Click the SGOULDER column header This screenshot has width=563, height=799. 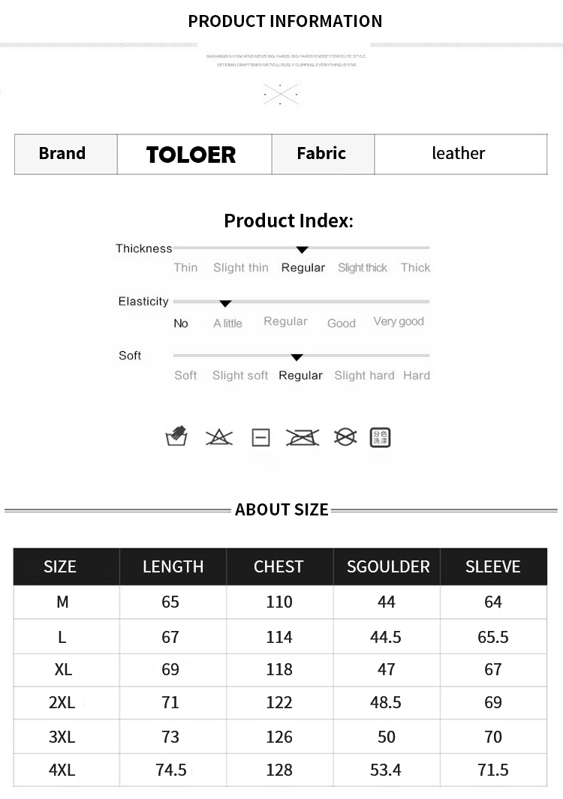click(388, 566)
